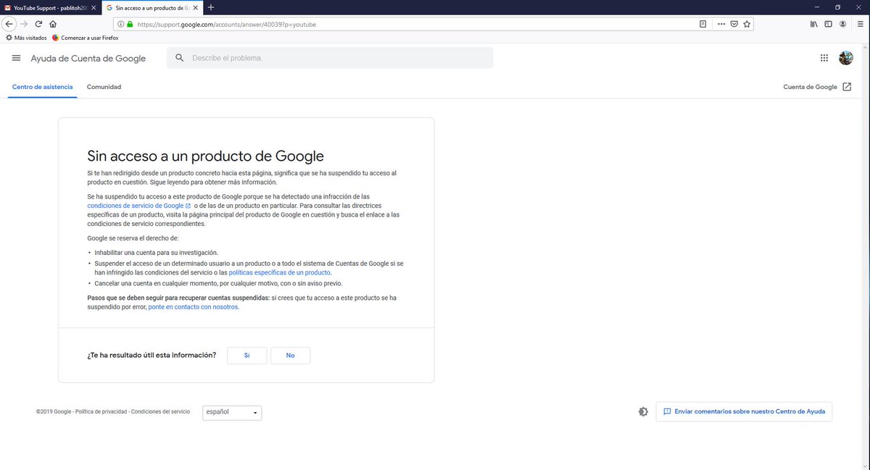870x470 pixels.
Task: Open condiciones de servicio de Google link
Action: (x=139, y=206)
